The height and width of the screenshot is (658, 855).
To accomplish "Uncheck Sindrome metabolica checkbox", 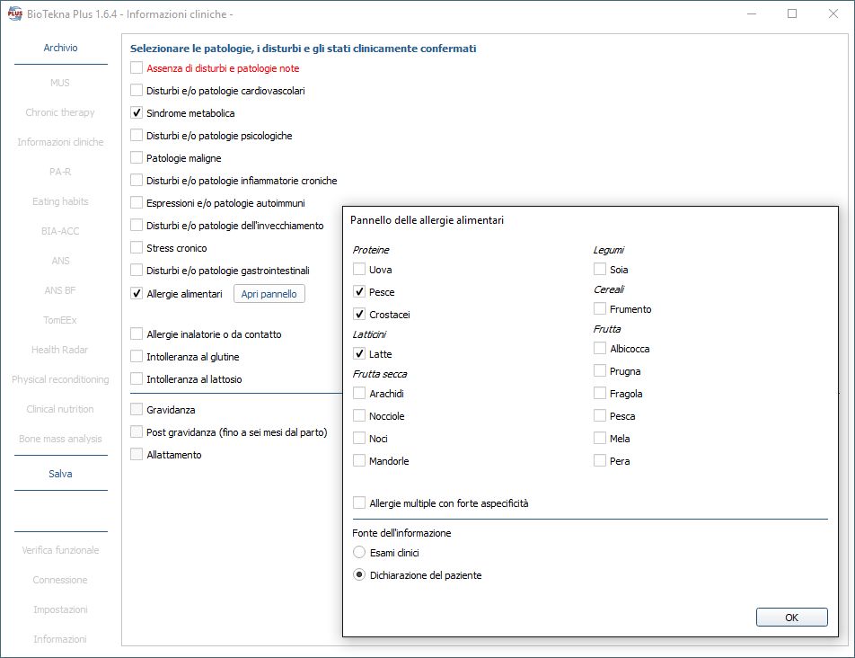I will (137, 113).
